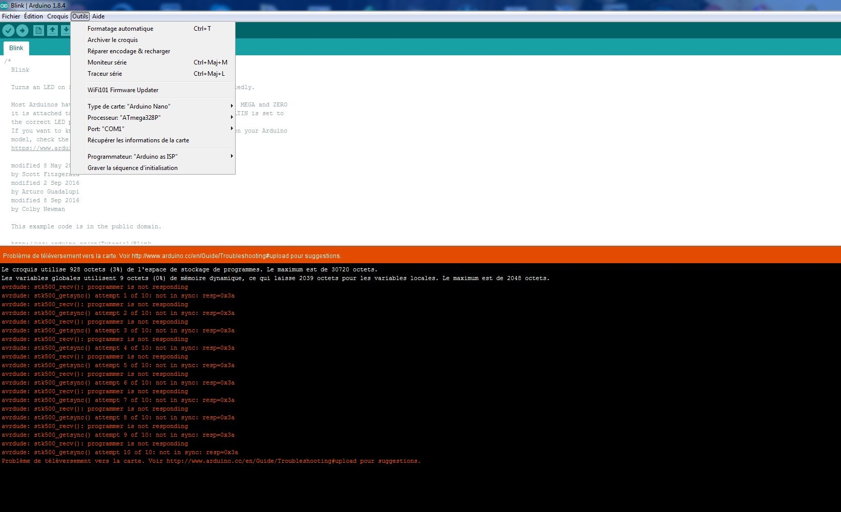Open the Croquis menu

(x=57, y=16)
